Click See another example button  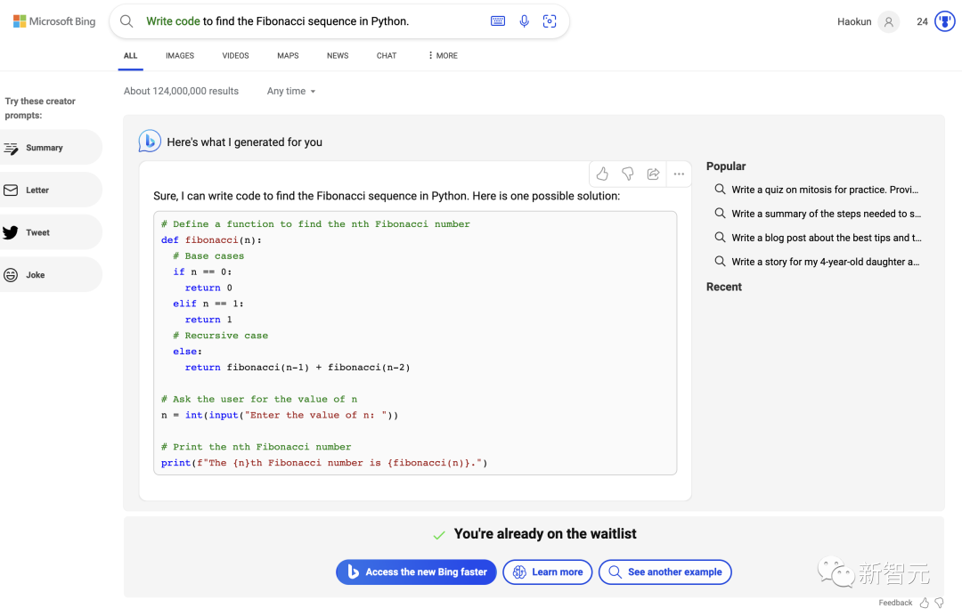click(x=665, y=571)
